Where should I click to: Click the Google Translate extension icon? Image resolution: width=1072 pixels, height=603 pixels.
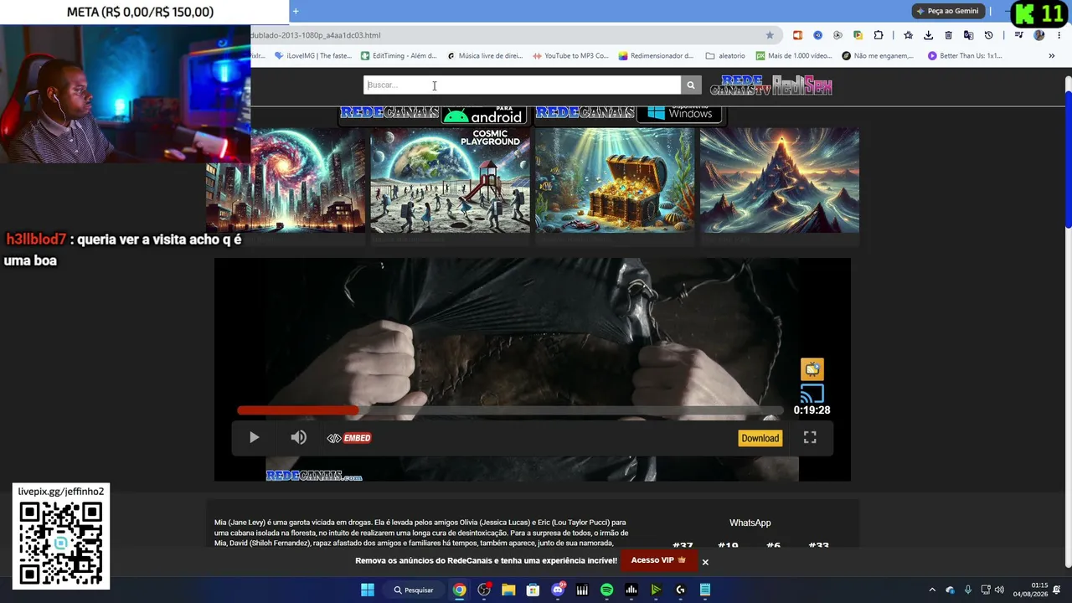click(968, 35)
